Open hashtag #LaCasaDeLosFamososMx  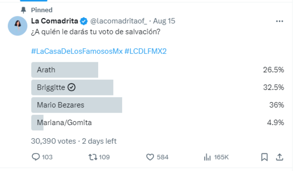coord(77,51)
